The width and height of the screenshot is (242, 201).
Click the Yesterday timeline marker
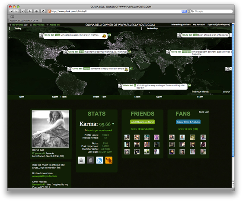tap(152, 28)
